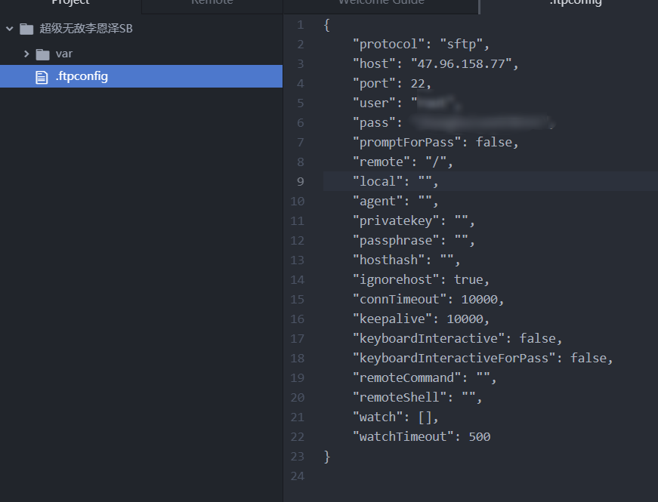This screenshot has height=502, width=658.
Task: Click the document icon beside .ftpconfig in sidebar
Action: click(42, 75)
